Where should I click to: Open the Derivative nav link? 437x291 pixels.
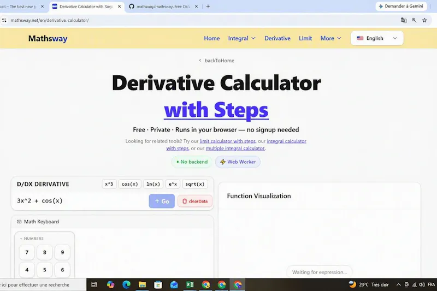(277, 38)
